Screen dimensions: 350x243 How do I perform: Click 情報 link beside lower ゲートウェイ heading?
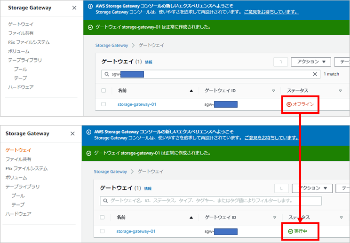[148, 188]
